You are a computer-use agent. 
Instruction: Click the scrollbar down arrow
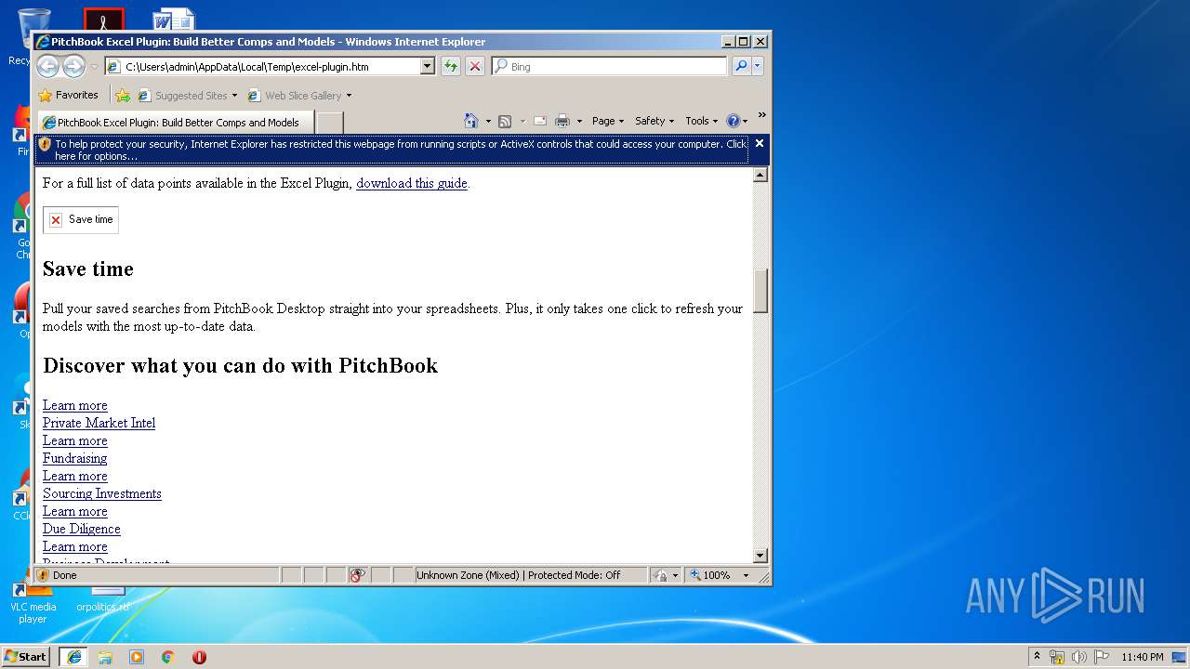click(x=760, y=556)
